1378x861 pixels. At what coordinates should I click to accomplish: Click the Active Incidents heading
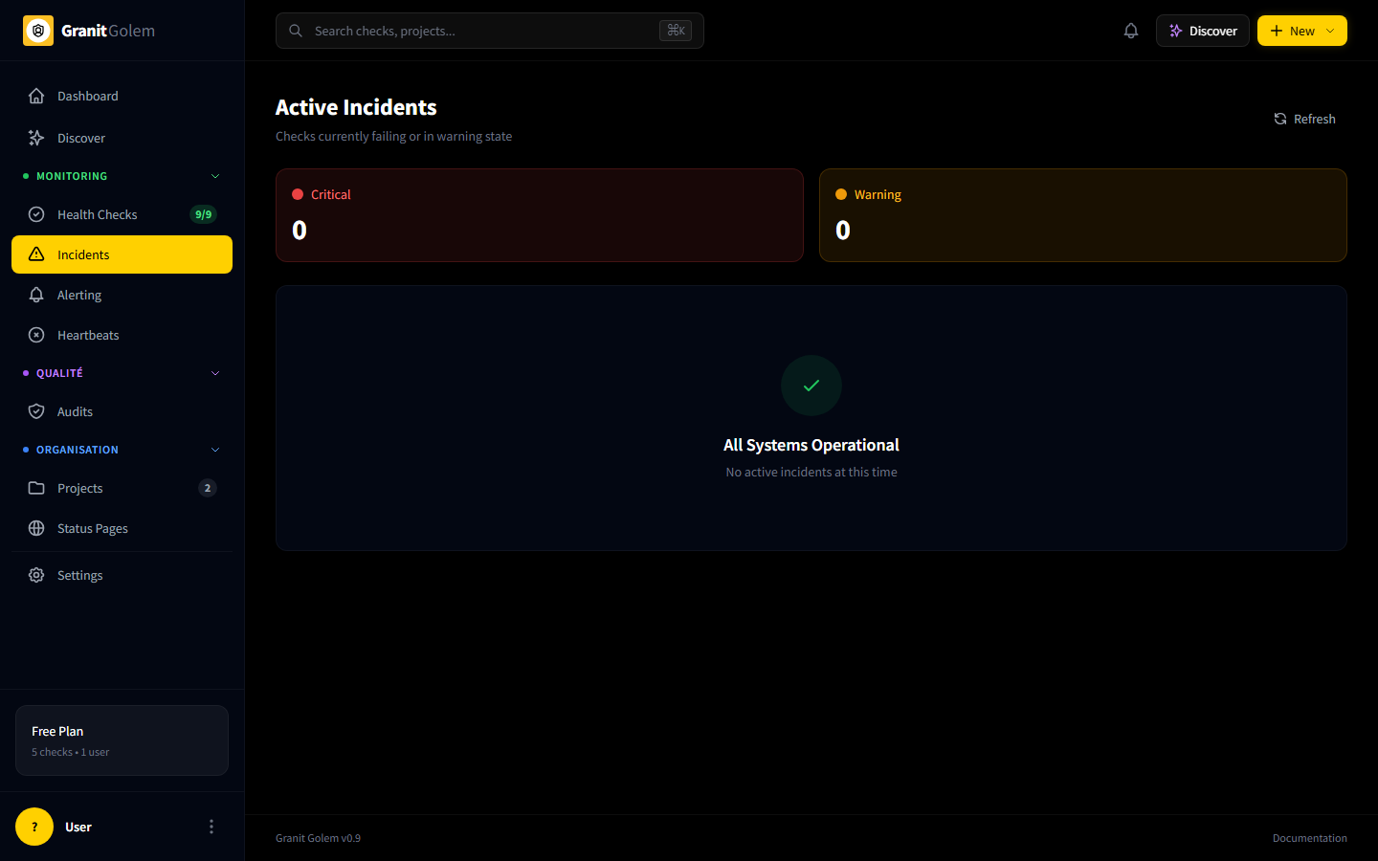tap(356, 107)
